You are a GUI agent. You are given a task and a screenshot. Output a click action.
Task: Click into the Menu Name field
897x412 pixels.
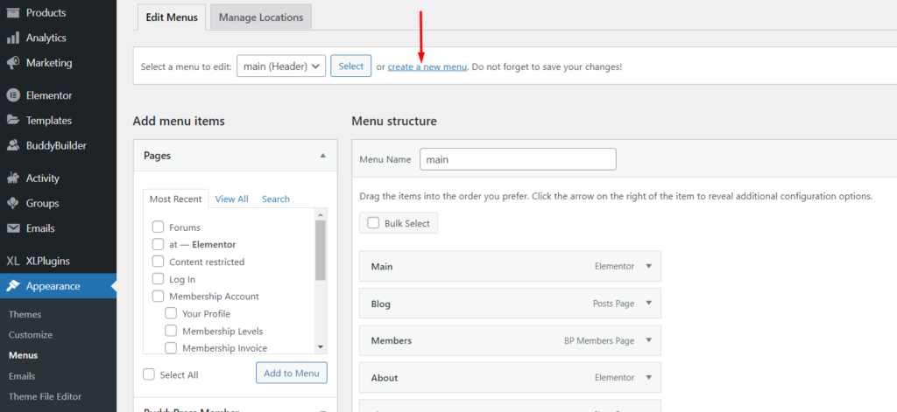coord(518,159)
